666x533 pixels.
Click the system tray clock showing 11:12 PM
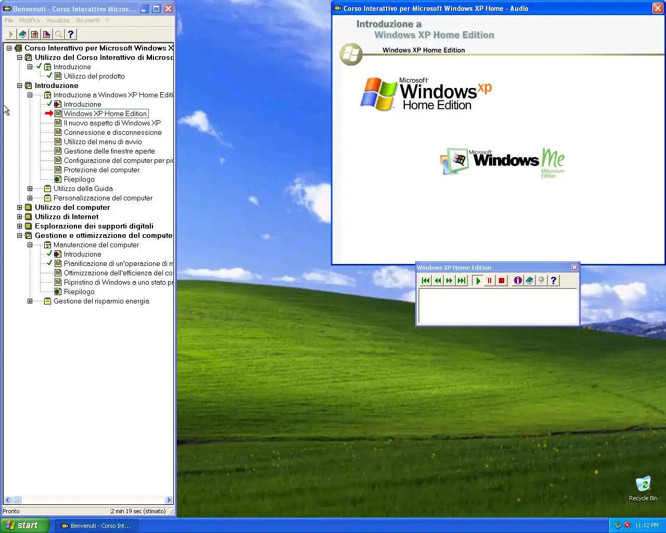tap(647, 525)
